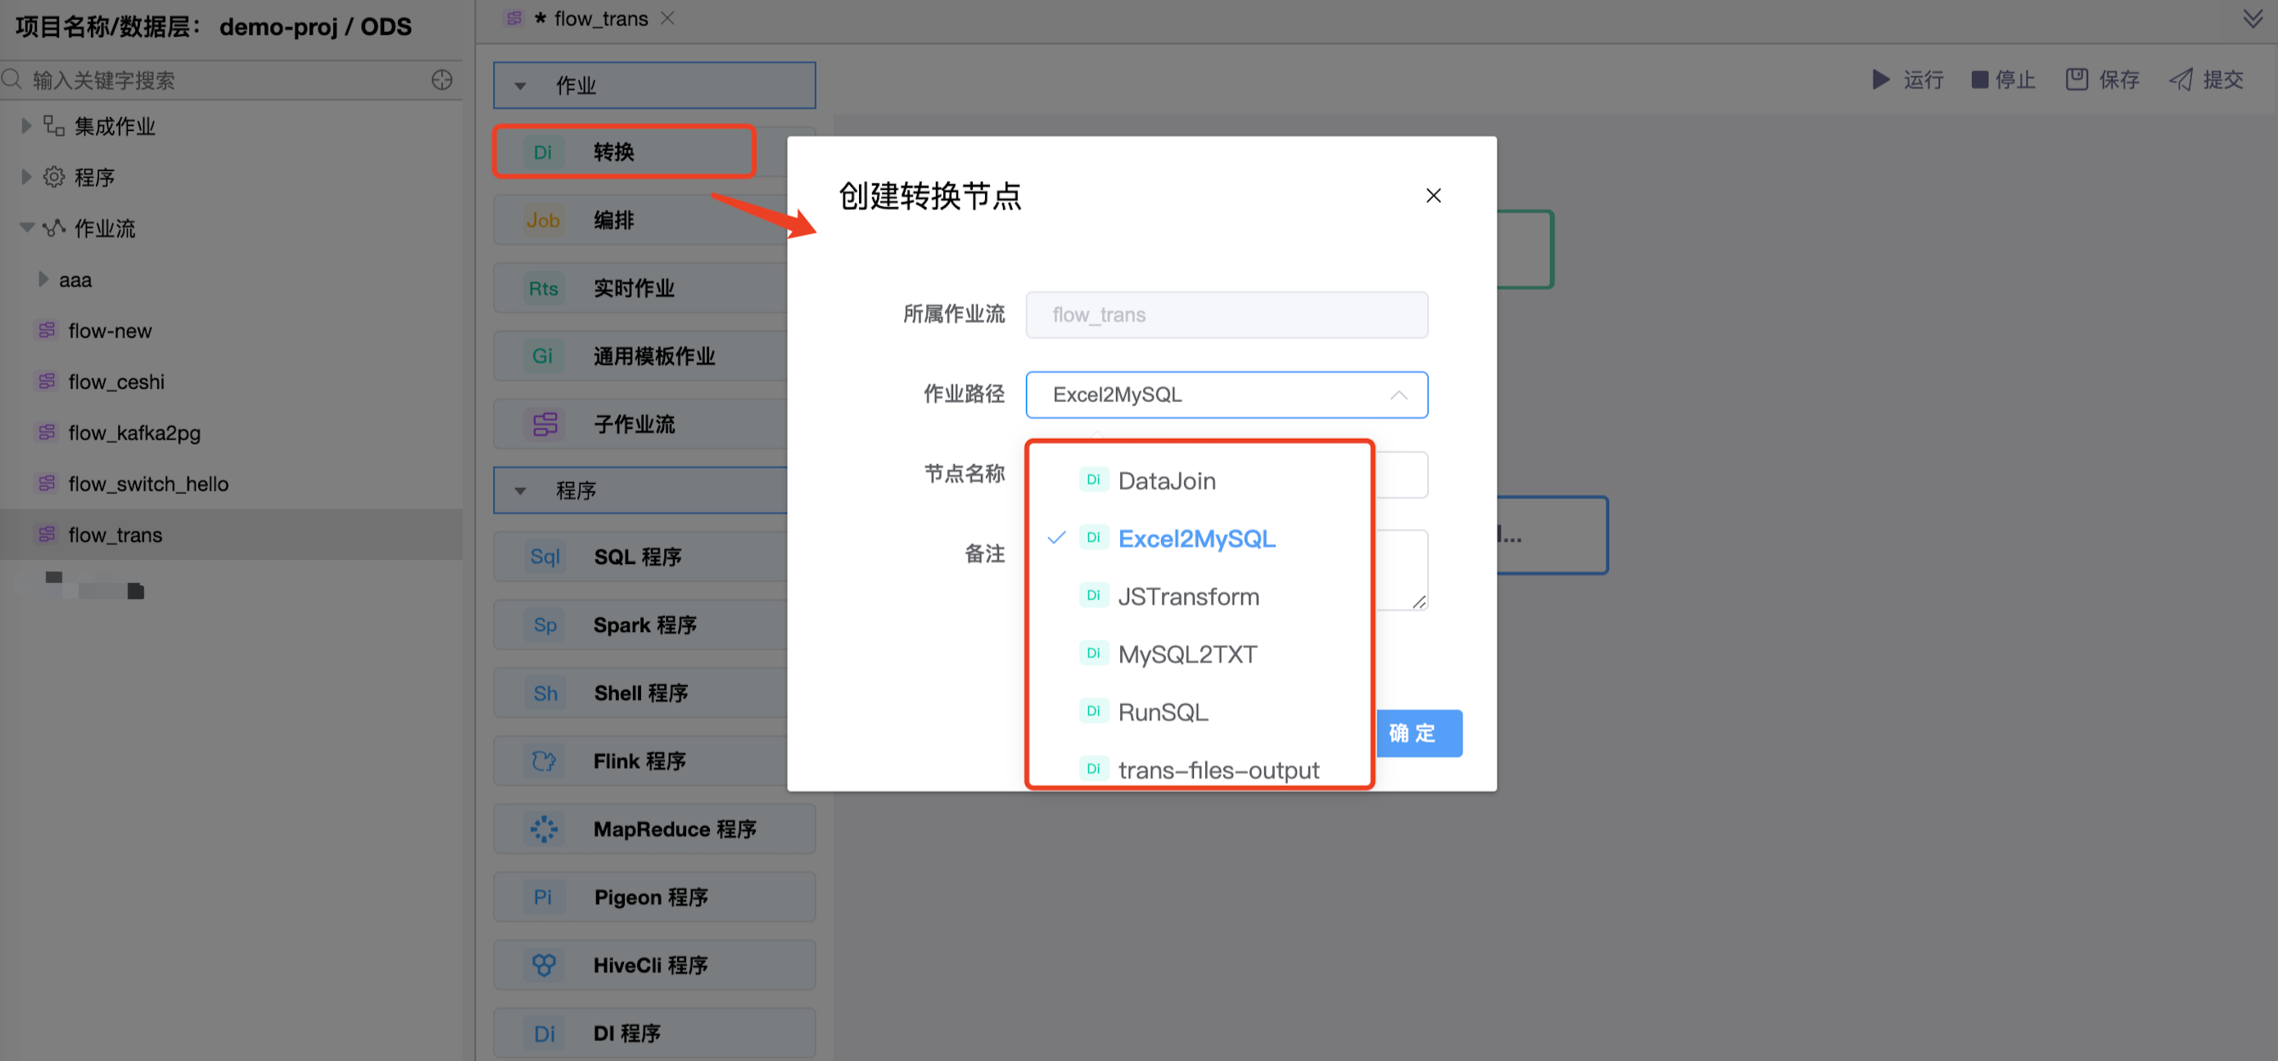This screenshot has height=1061, width=2278.
Task: Click the MapReduce 程序 dotted icon
Action: pos(544,828)
